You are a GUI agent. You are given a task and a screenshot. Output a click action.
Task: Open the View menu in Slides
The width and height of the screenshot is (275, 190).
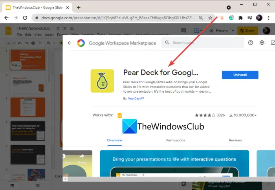click(38, 35)
